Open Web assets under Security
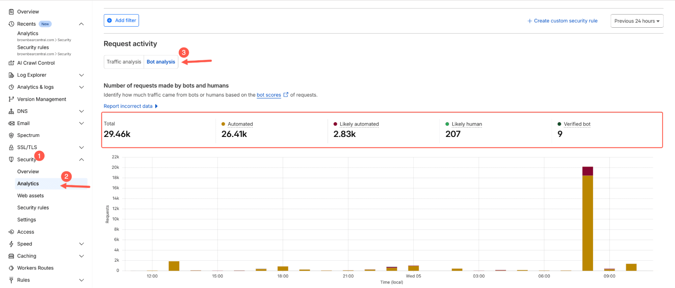The height and width of the screenshot is (288, 675). point(30,196)
